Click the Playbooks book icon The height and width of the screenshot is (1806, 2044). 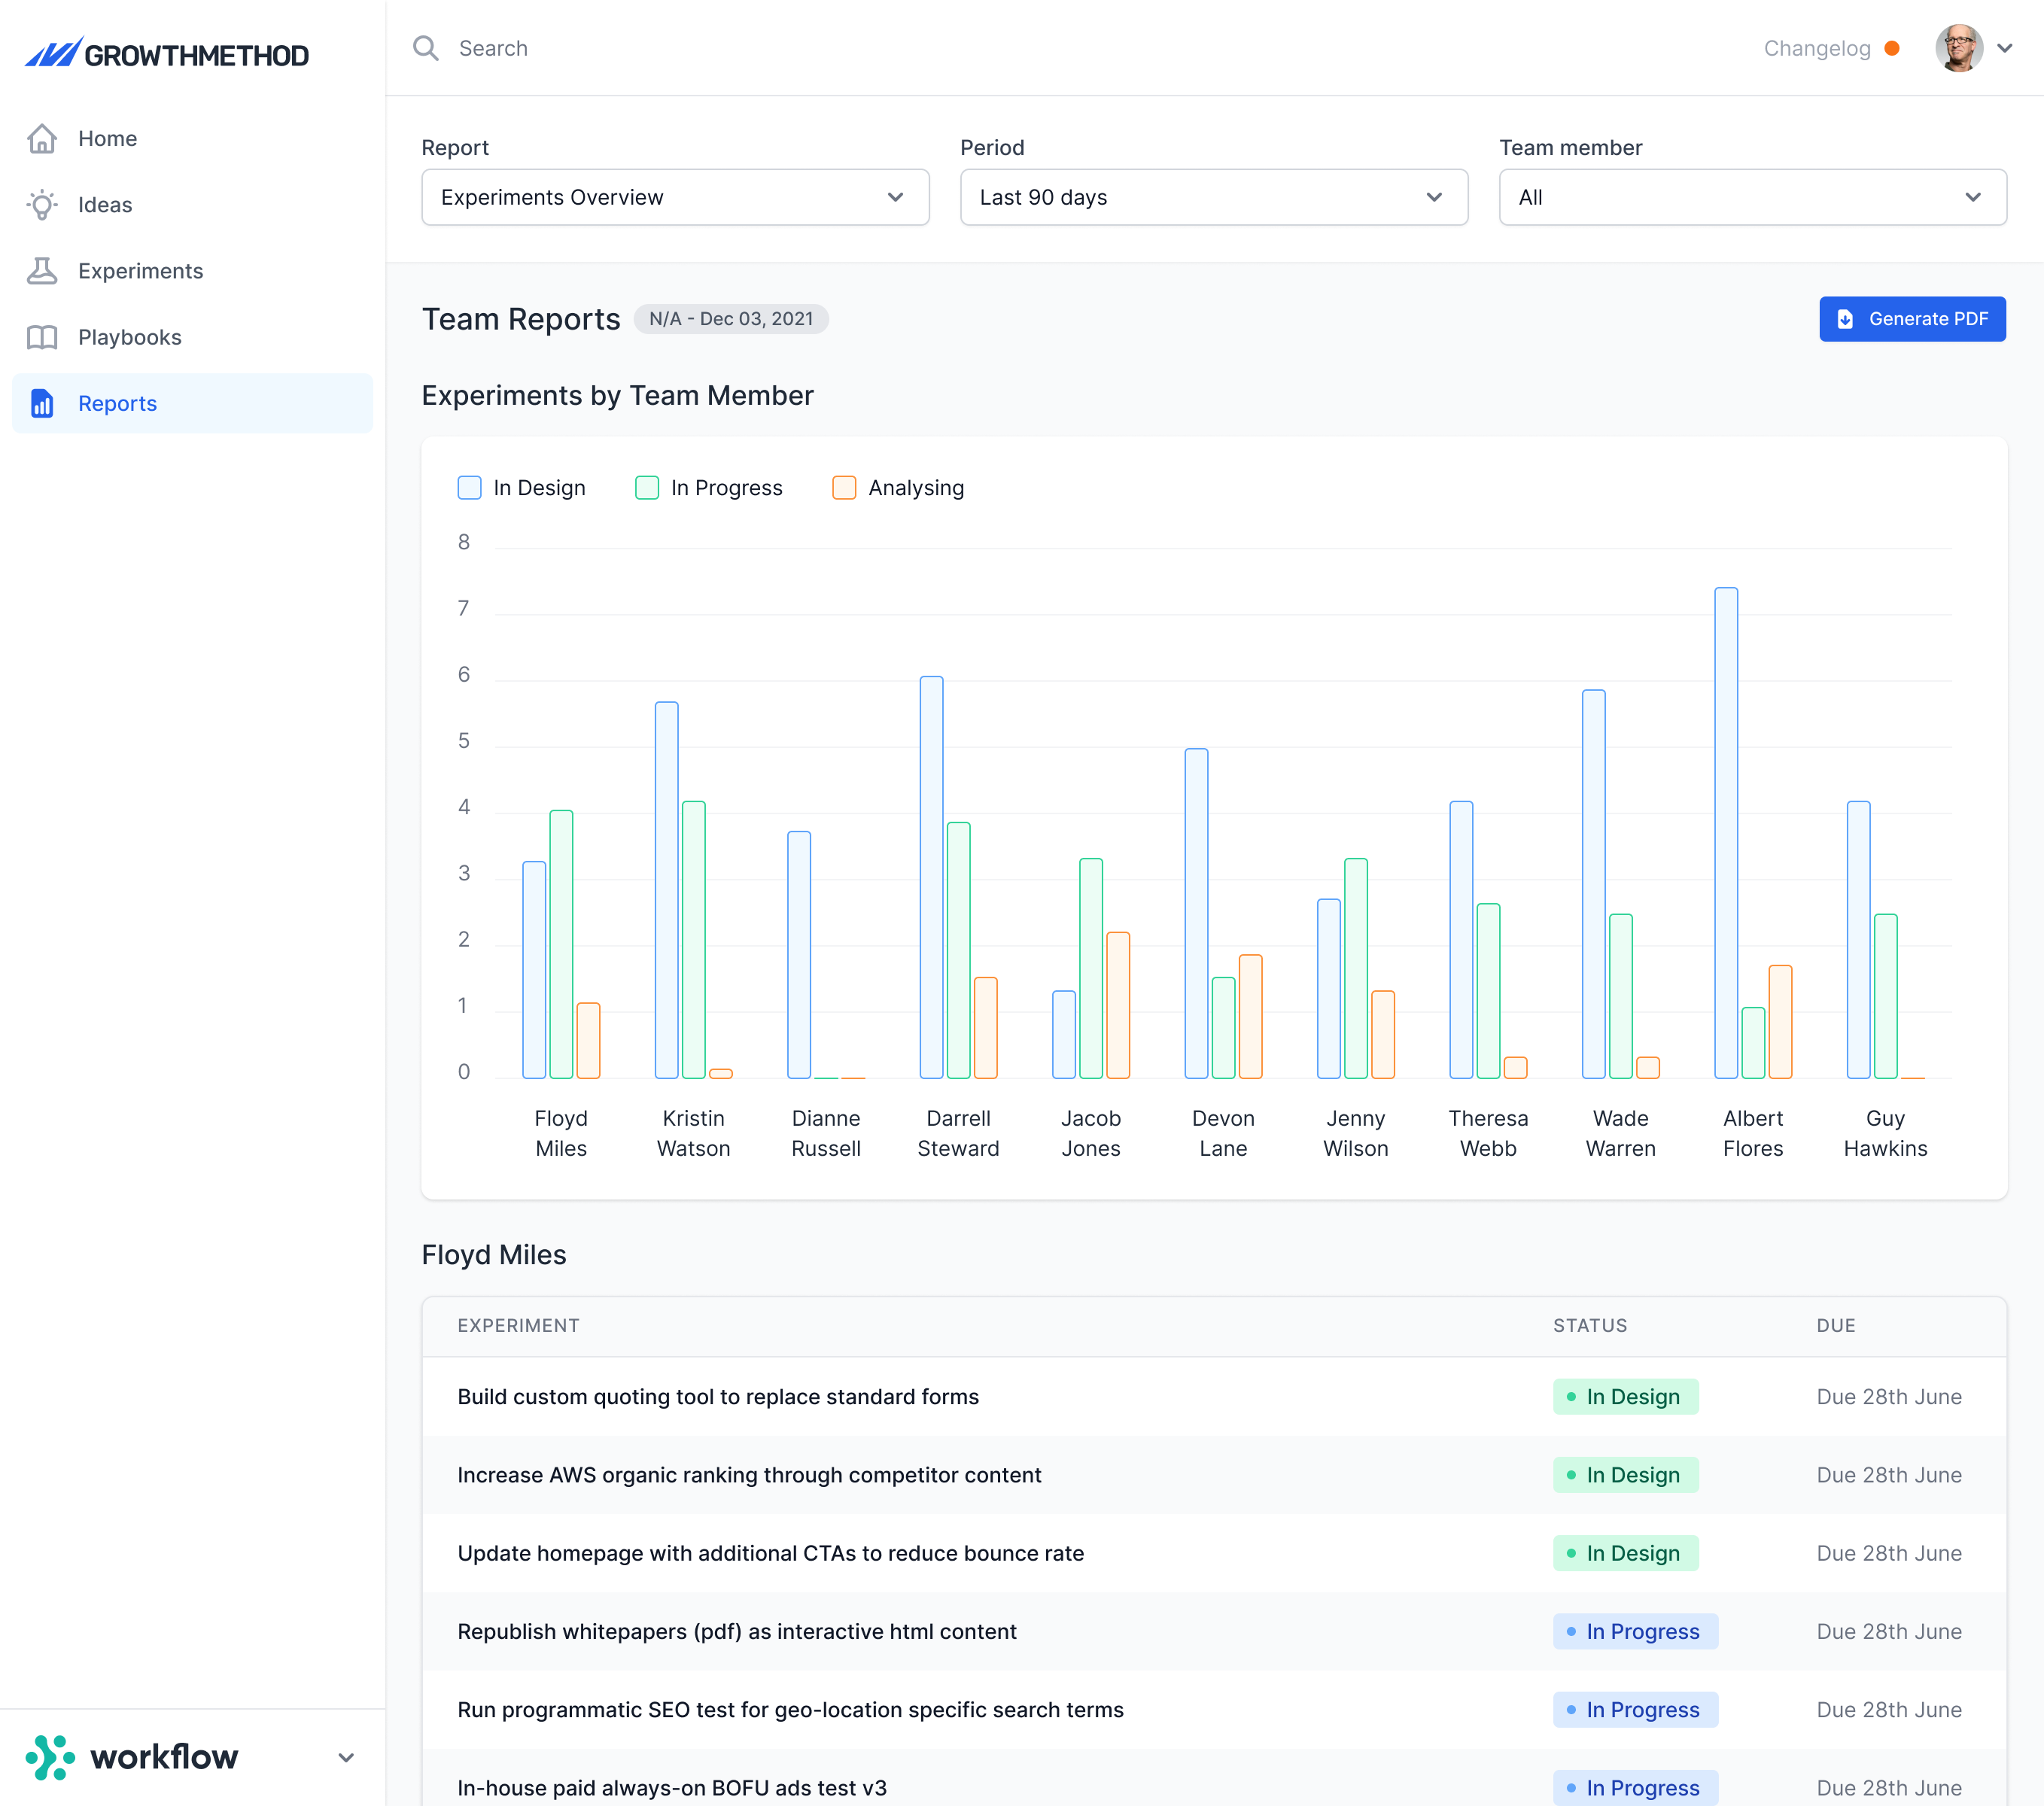point(42,337)
